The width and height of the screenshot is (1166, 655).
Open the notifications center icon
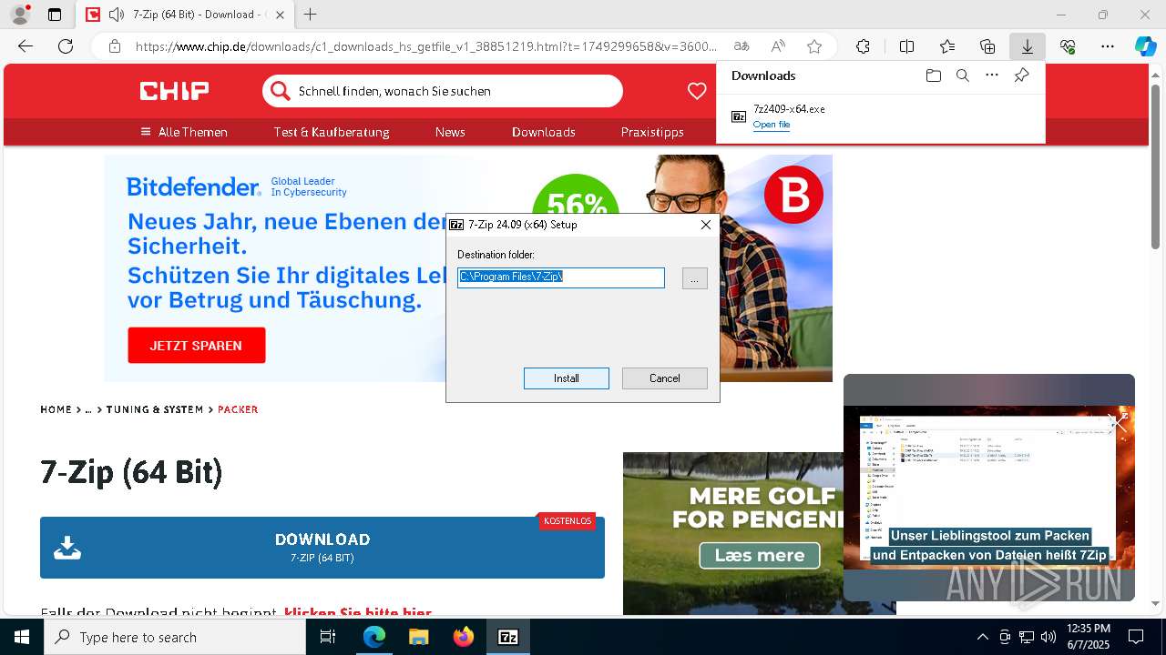coord(1136,637)
